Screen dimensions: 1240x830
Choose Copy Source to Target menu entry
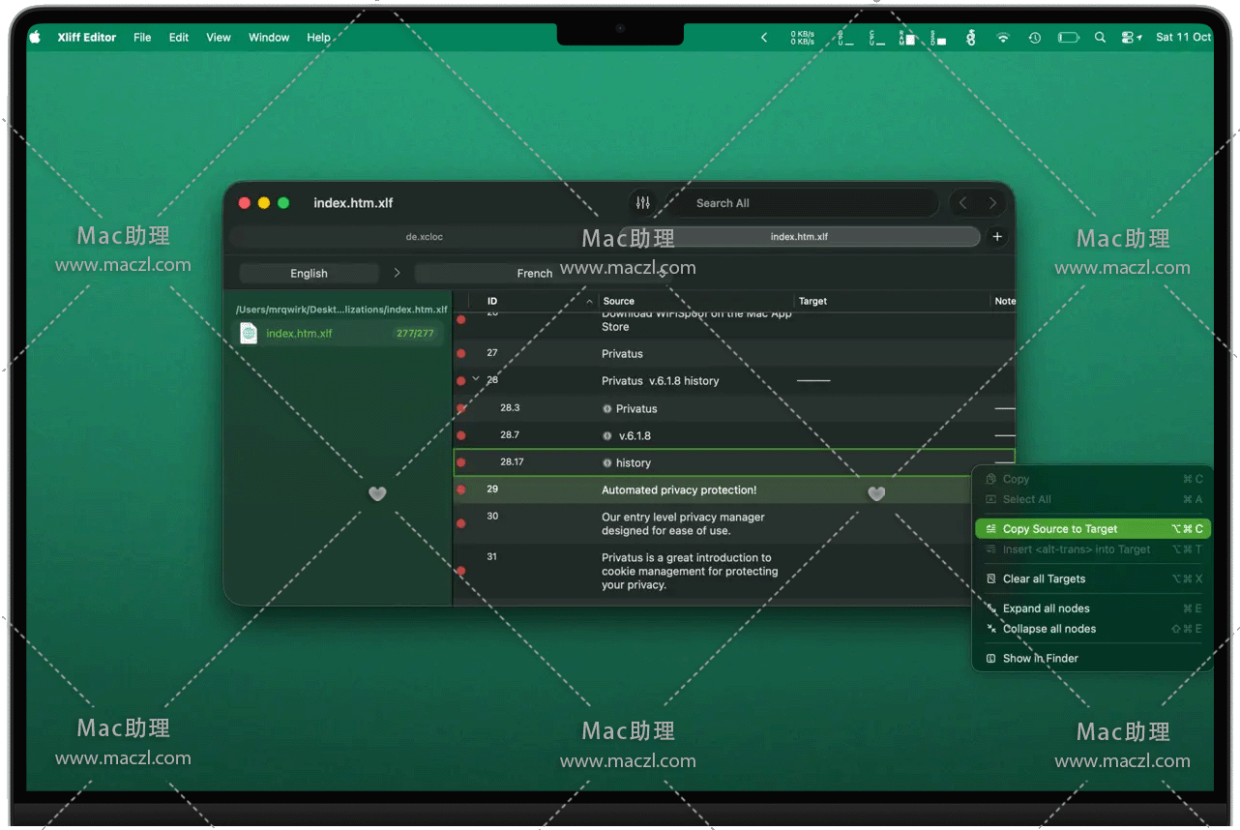[x=1059, y=529]
